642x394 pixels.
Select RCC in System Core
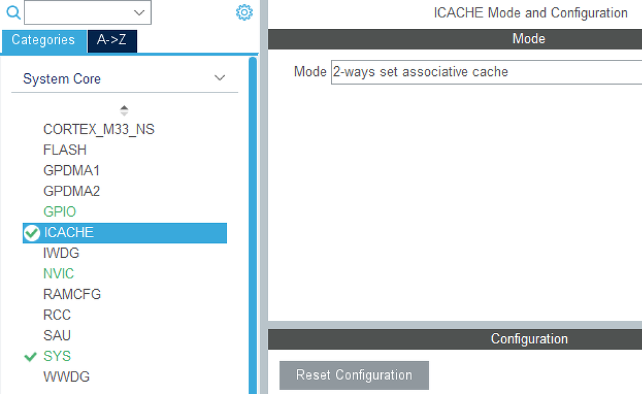[x=57, y=315]
